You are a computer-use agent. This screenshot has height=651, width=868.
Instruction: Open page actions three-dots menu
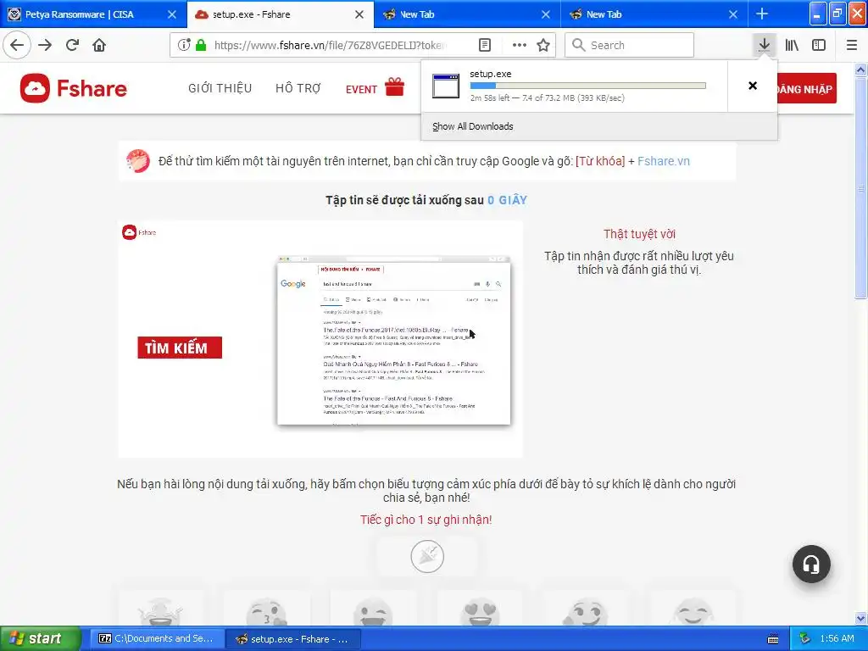click(520, 45)
